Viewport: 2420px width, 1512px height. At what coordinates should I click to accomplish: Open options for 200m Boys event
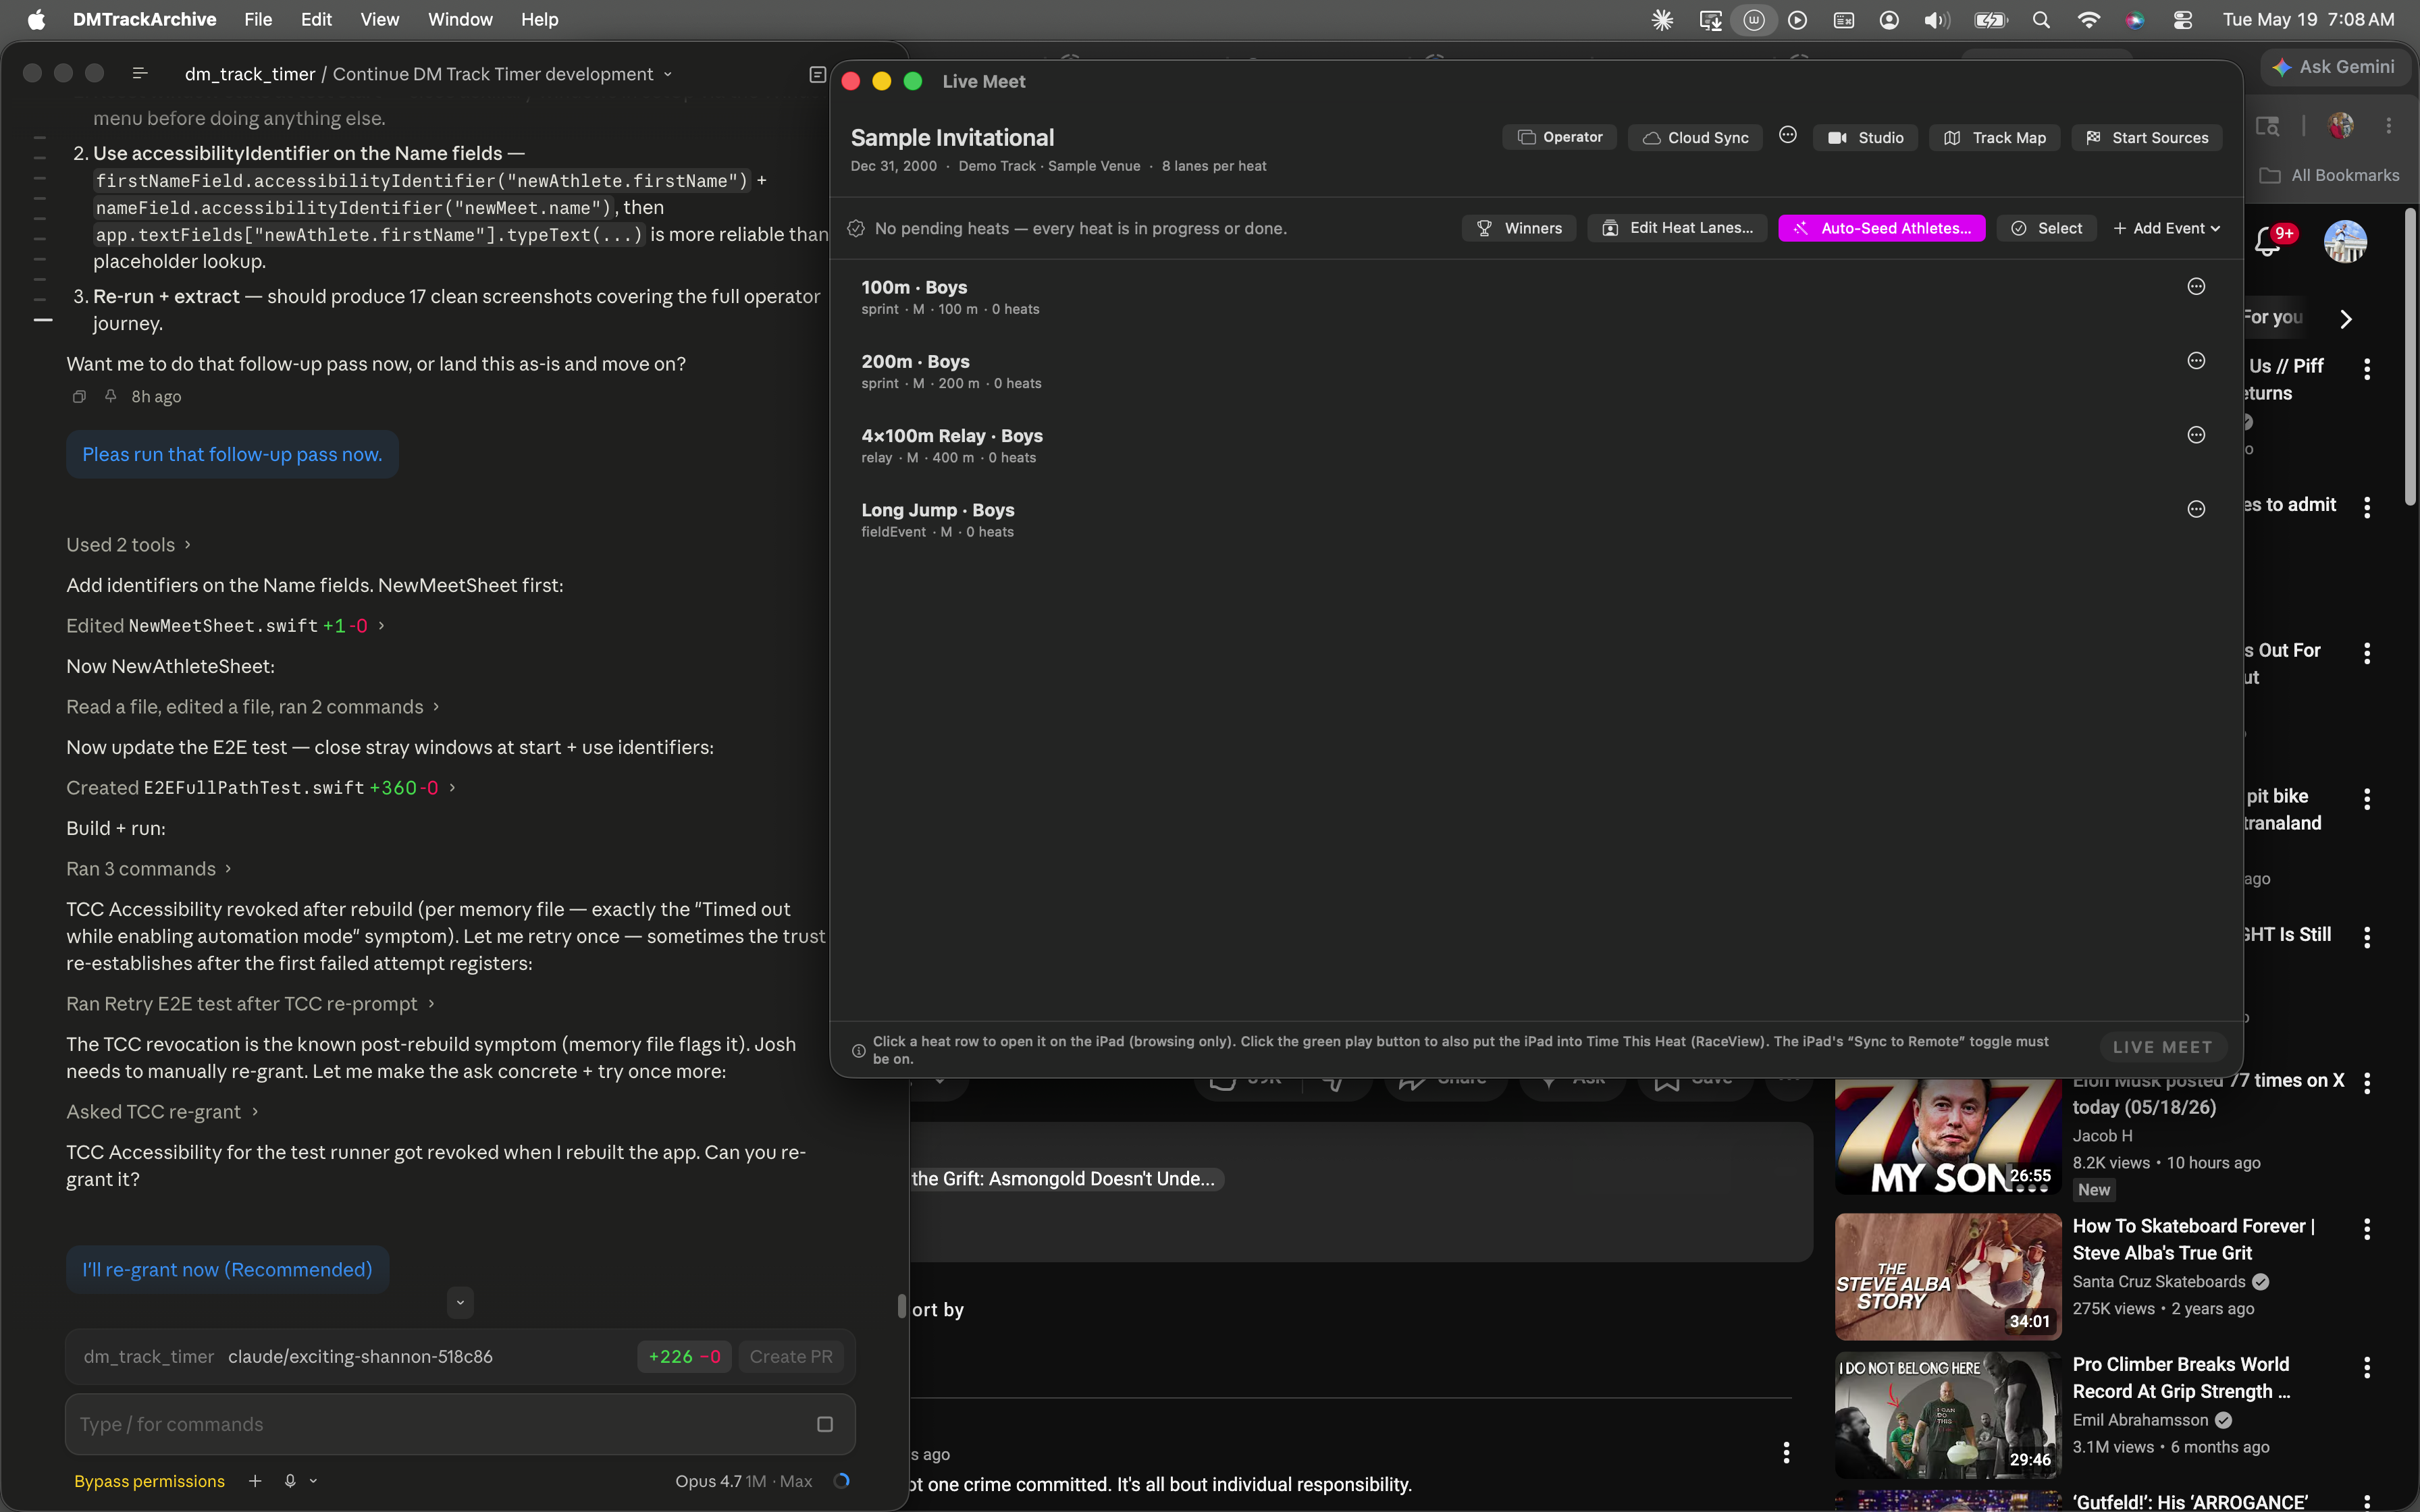point(2196,361)
